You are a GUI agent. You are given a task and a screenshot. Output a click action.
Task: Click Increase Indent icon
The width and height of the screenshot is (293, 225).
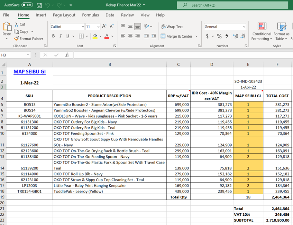pyautogui.click(x=154, y=36)
